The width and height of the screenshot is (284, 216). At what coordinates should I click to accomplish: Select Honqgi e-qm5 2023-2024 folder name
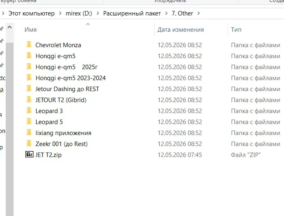point(71,78)
